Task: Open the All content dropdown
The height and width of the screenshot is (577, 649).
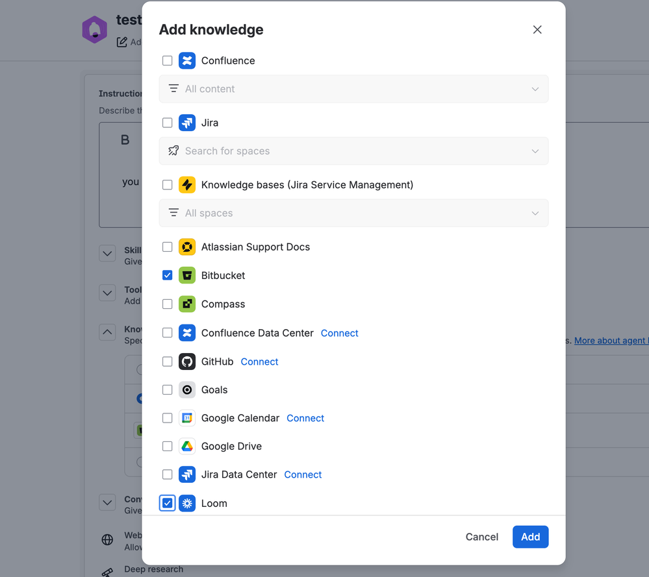Action: click(x=353, y=89)
